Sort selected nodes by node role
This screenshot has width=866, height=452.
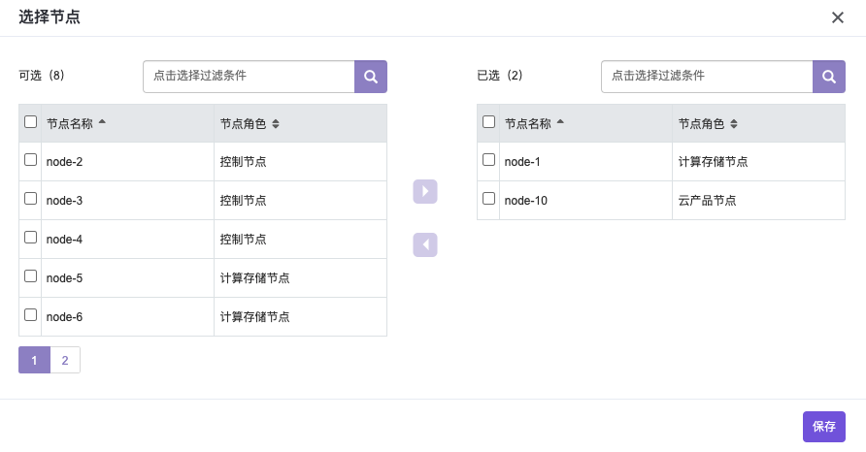point(734,124)
